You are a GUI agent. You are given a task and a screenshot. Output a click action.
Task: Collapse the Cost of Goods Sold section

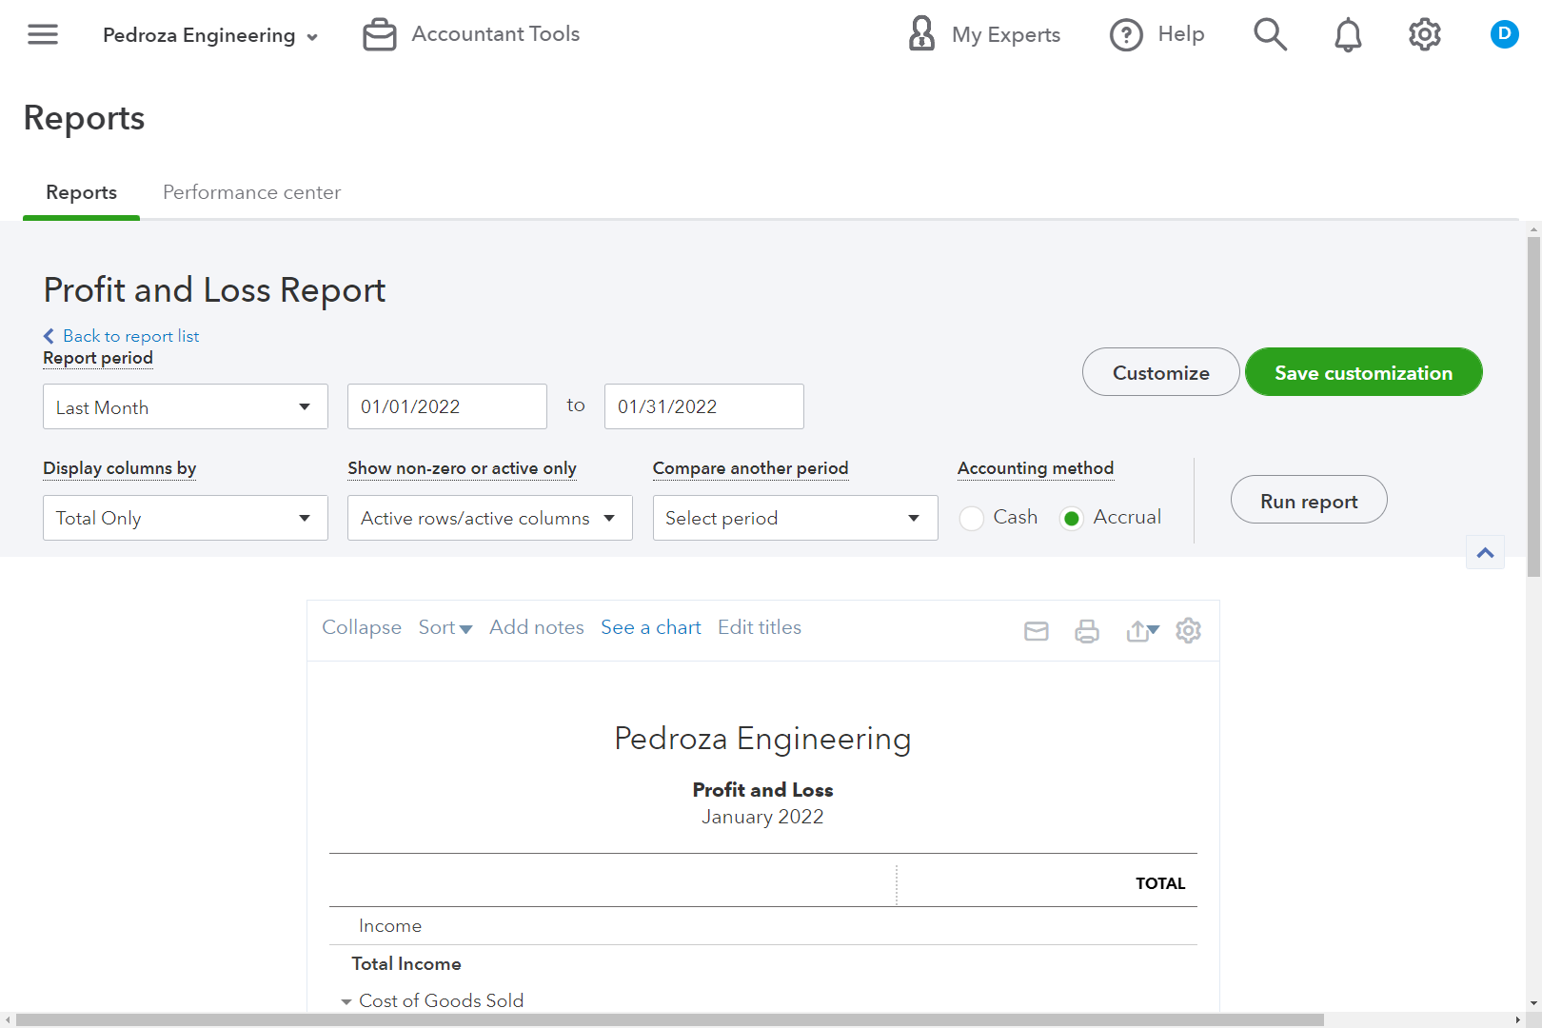click(346, 1001)
